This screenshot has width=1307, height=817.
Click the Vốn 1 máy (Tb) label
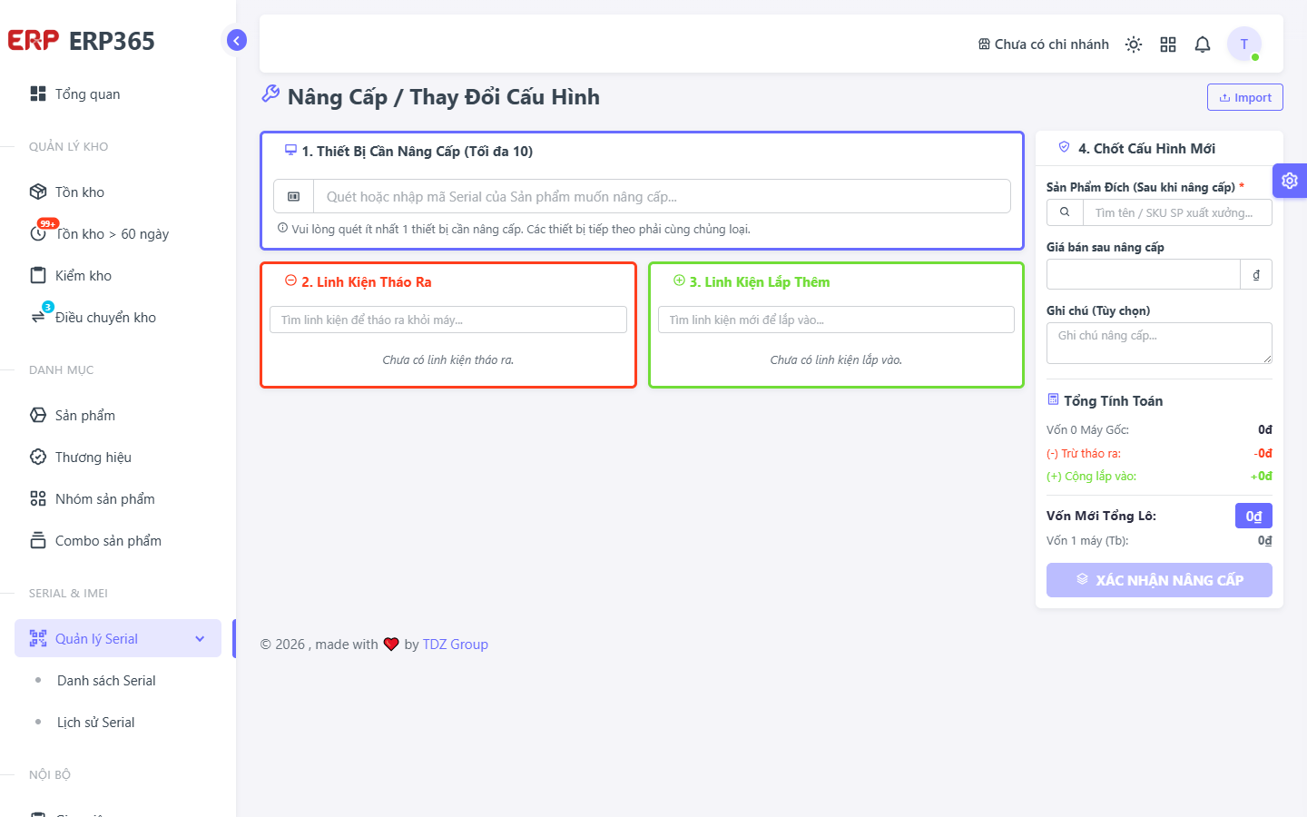(x=1087, y=540)
